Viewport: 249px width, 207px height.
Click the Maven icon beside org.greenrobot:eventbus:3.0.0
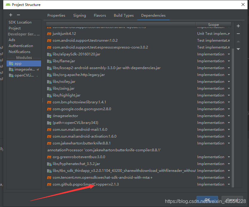pyautogui.click(x=49, y=157)
